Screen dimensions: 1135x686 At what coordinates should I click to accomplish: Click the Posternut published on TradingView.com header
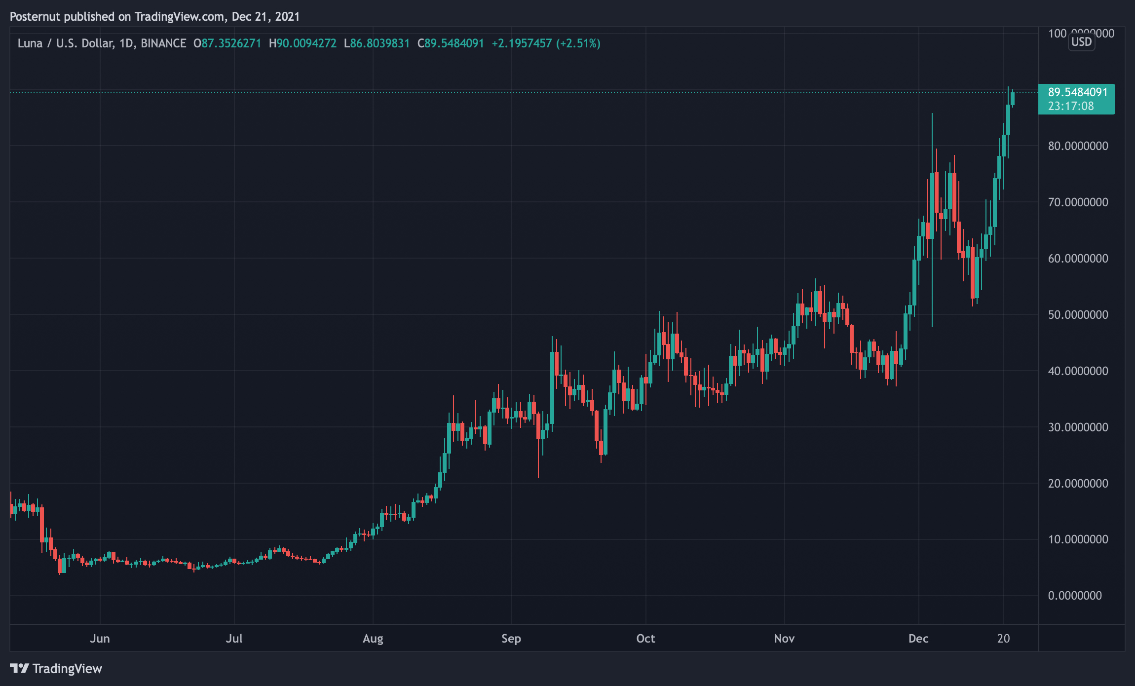coord(155,17)
